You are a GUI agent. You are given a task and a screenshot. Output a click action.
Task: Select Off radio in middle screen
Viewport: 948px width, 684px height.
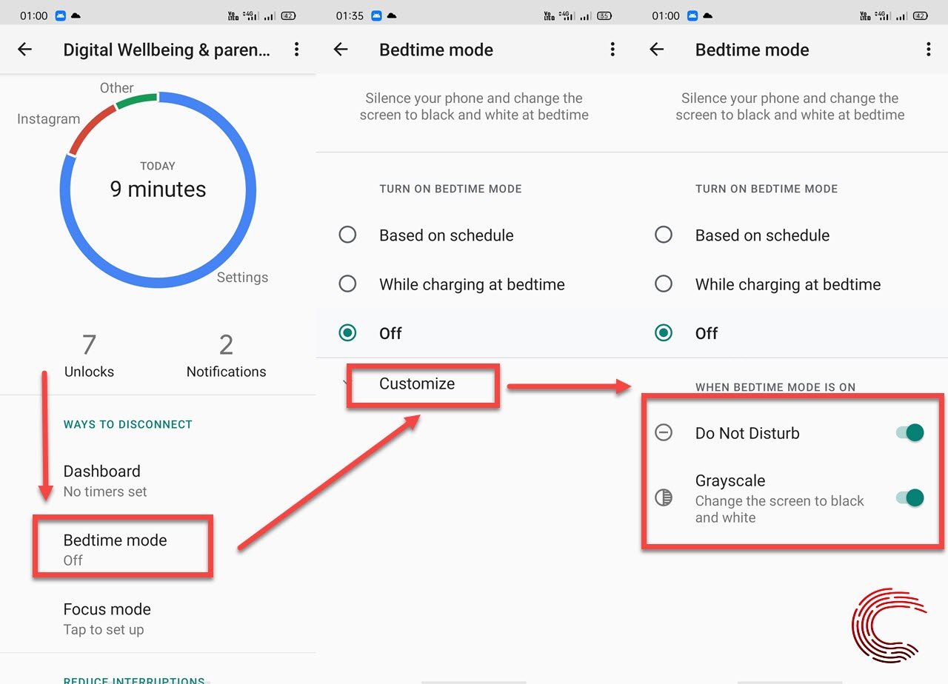(x=347, y=333)
